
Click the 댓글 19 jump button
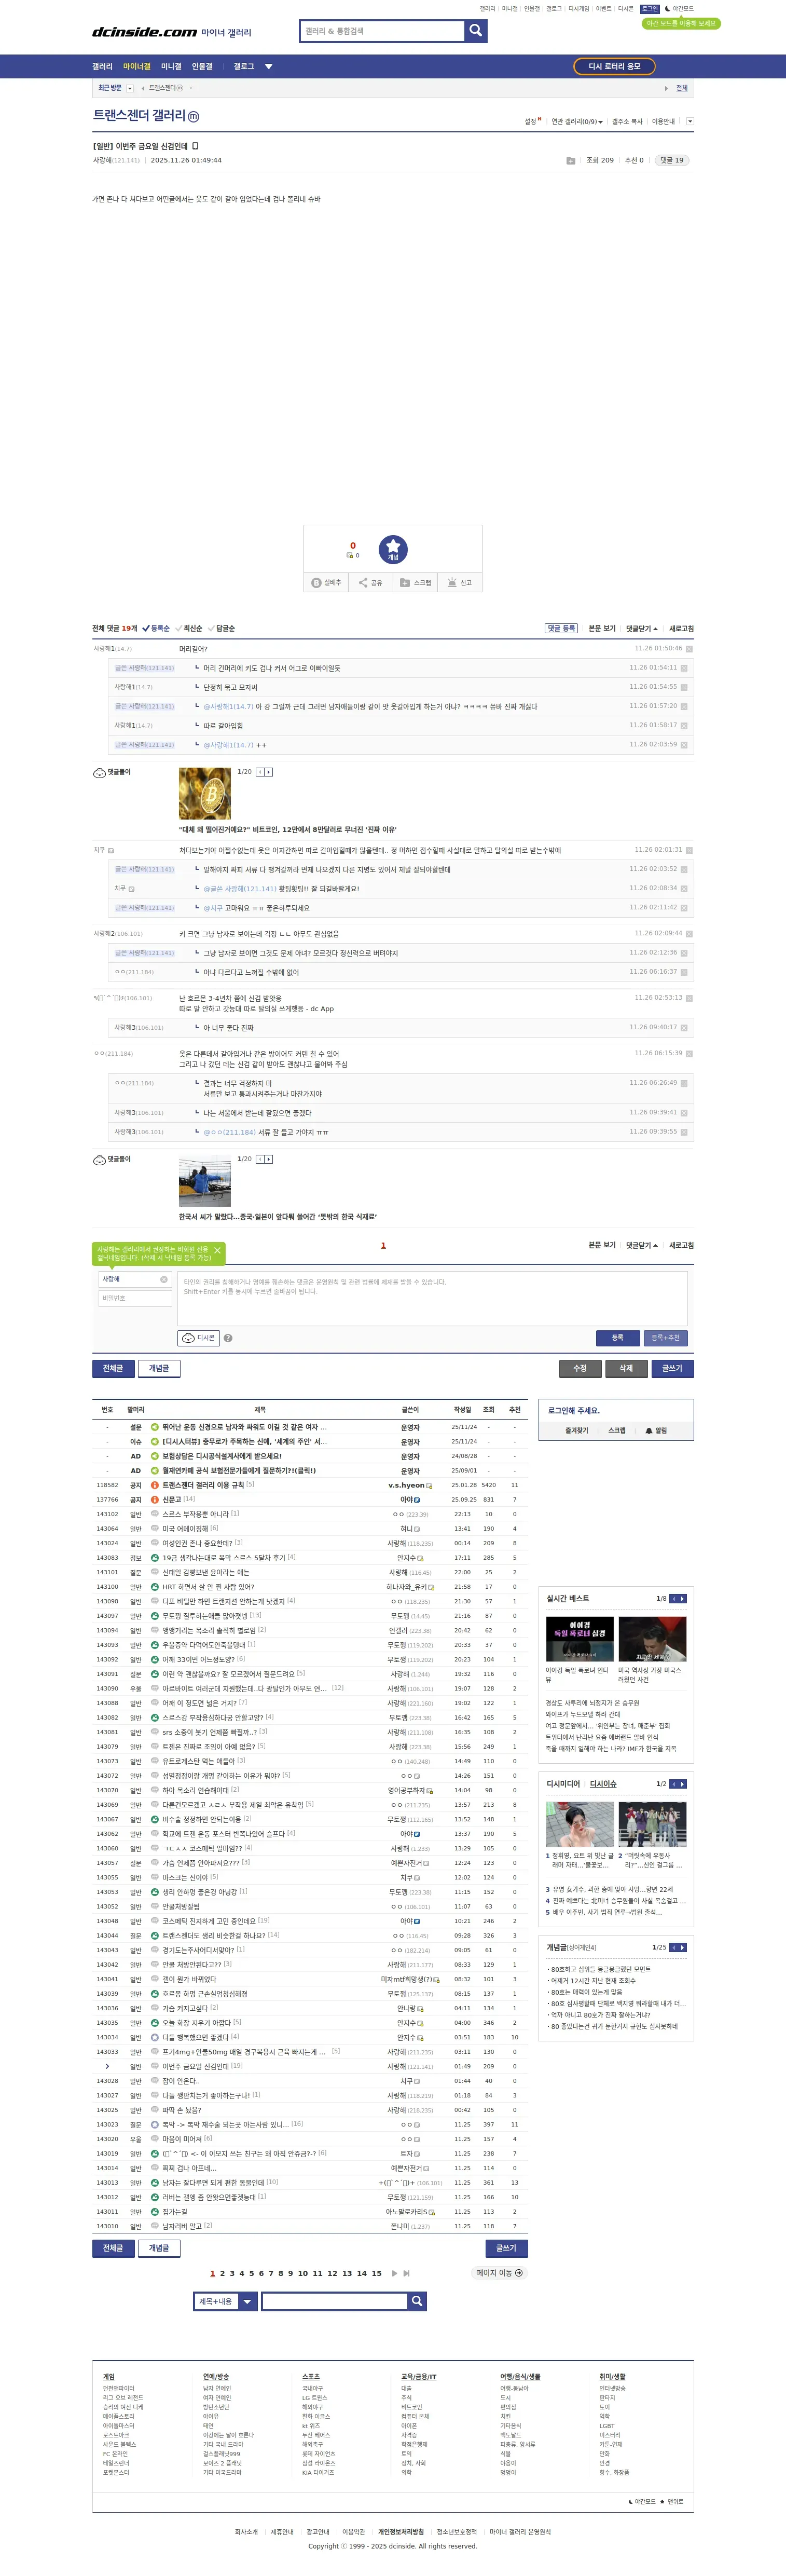pos(672,160)
